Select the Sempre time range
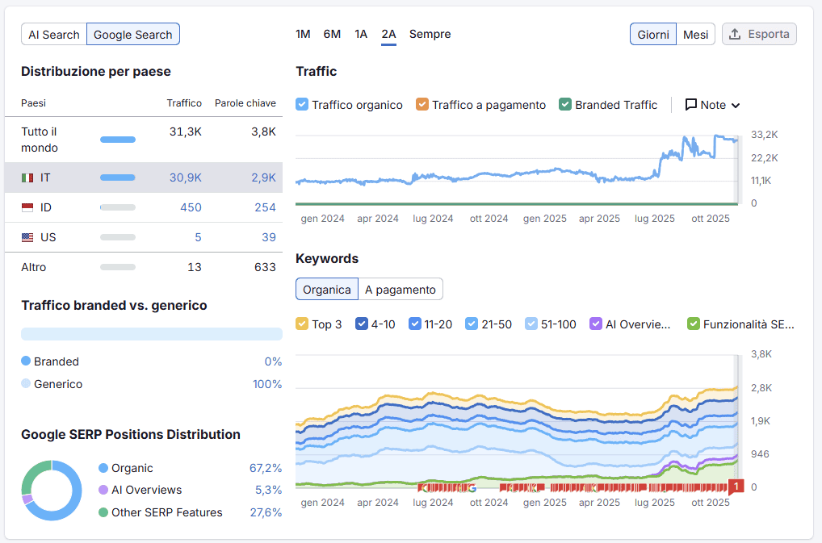The image size is (822, 543). pos(430,34)
